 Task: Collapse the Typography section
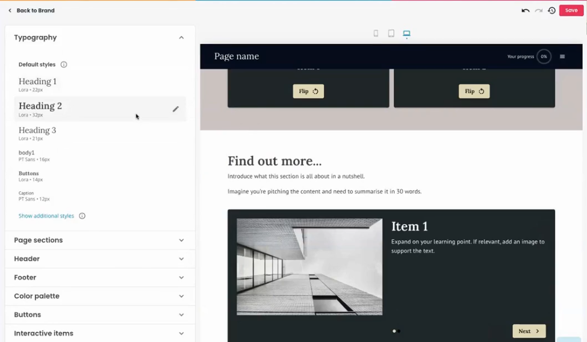[x=181, y=37]
